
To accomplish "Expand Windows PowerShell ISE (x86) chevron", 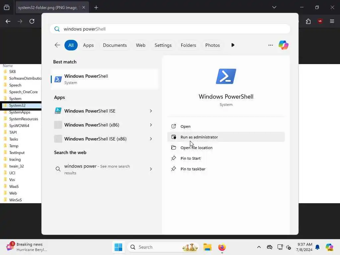I will 151,139.
